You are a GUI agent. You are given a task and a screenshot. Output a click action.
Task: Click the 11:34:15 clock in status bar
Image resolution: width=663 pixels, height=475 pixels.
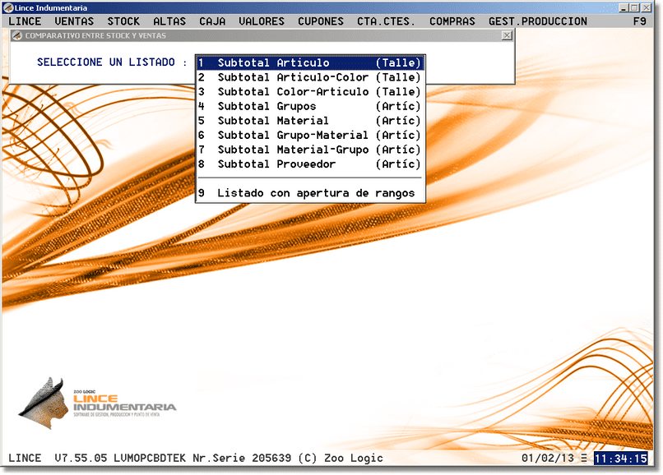click(x=620, y=458)
